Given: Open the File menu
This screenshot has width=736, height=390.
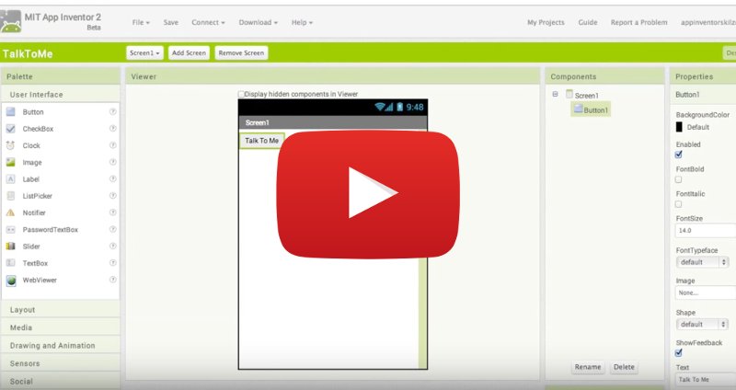Looking at the screenshot, I should (x=141, y=22).
